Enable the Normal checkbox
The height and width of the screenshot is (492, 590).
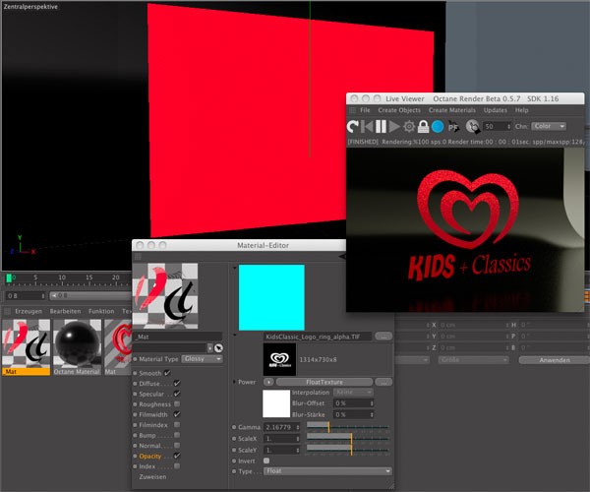tap(177, 446)
